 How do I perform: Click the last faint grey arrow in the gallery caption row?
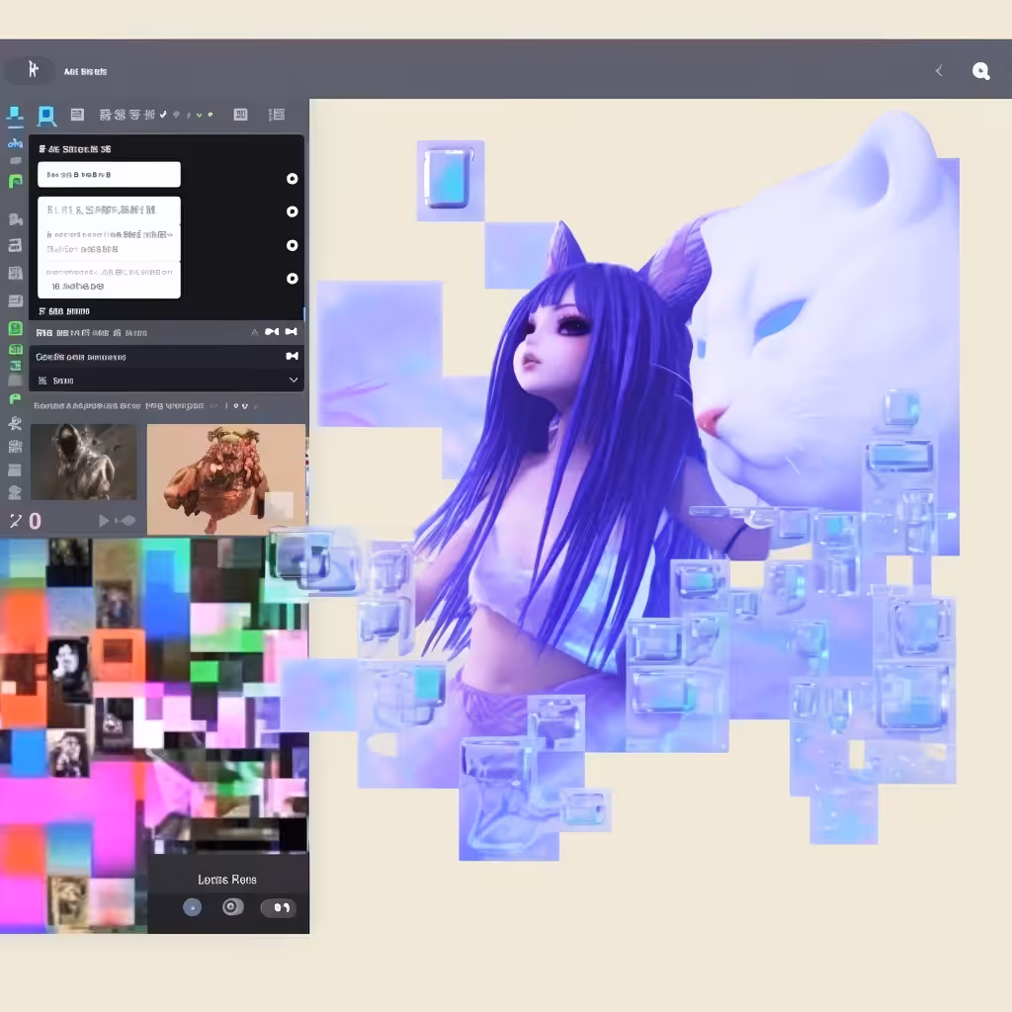(256, 406)
